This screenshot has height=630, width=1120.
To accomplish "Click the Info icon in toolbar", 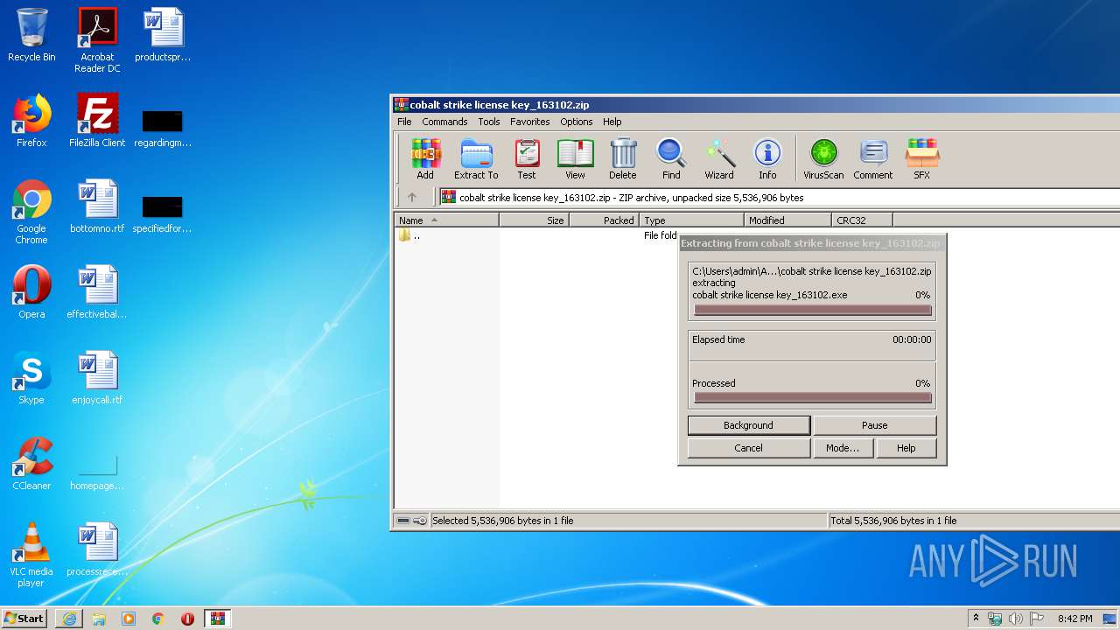I will [767, 158].
